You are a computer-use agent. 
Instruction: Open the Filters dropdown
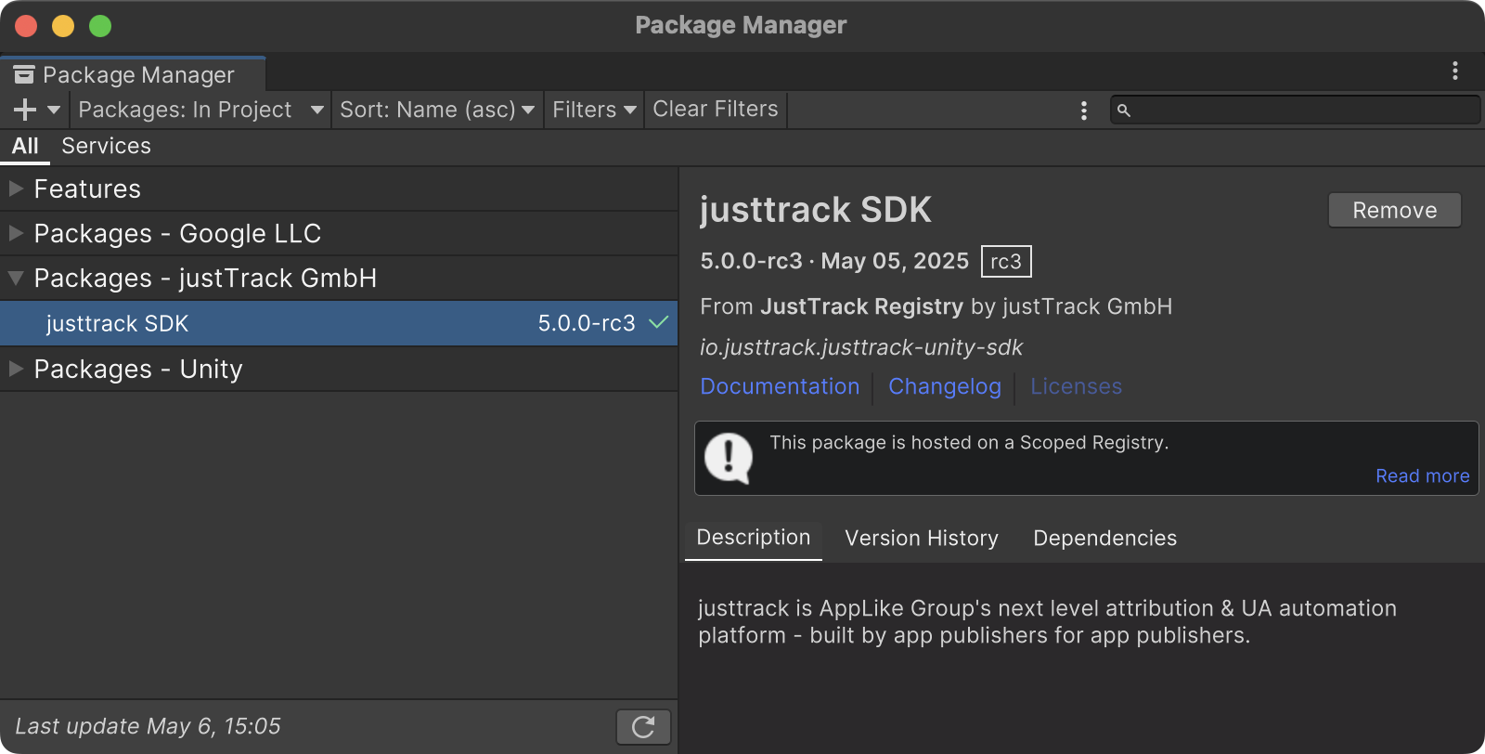coord(594,110)
